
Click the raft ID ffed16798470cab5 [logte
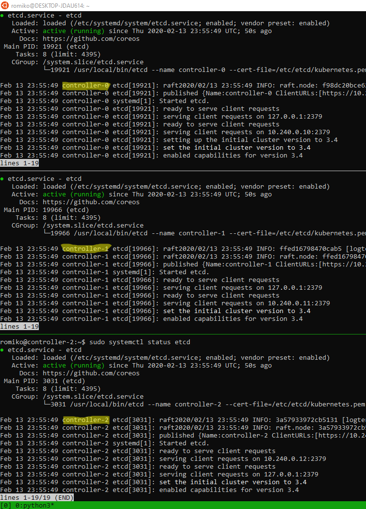[x=323, y=248]
